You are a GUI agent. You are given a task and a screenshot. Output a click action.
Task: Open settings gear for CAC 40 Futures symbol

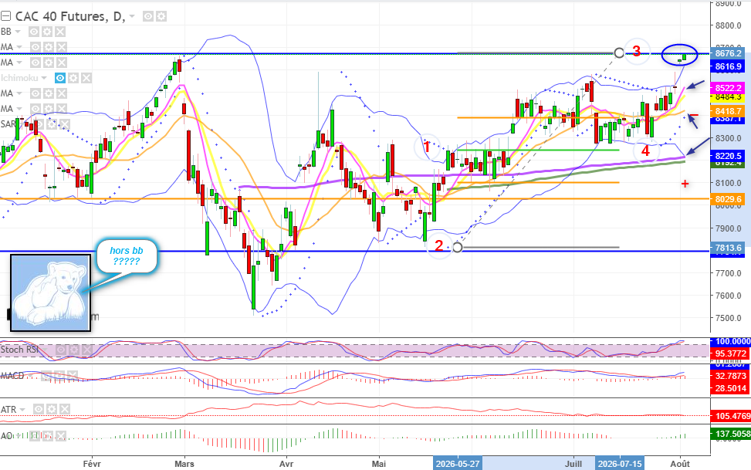161,16
